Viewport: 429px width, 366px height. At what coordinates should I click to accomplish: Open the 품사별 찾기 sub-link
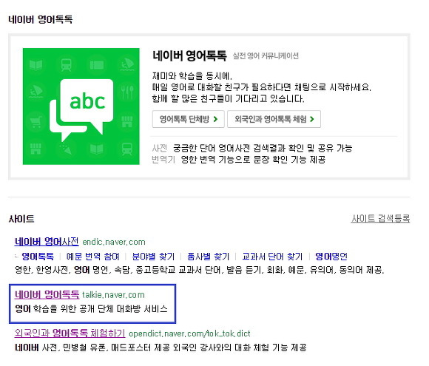[208, 257]
